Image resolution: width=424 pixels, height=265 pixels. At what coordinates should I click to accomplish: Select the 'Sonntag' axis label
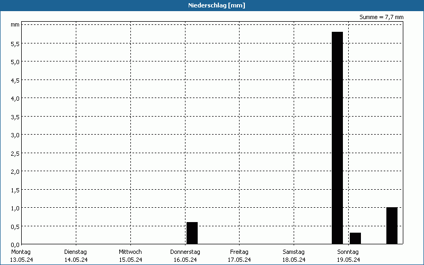coord(348,252)
